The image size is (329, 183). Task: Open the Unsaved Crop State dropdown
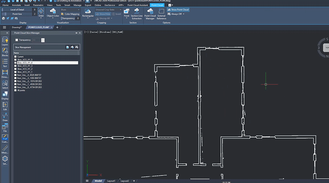point(108,10)
